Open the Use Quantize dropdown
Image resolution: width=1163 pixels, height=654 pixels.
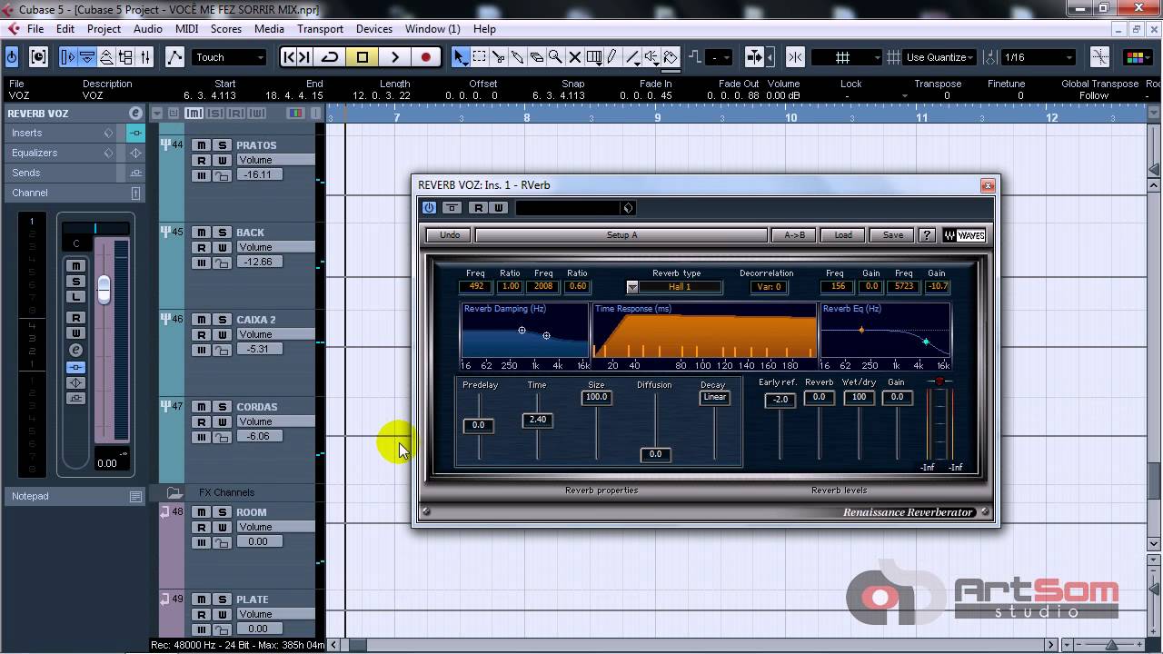click(940, 57)
